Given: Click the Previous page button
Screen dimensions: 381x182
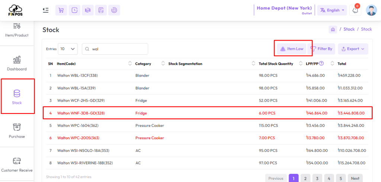Looking at the screenshot, I should [276, 178].
